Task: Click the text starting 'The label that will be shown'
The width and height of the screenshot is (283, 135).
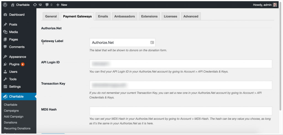Action: tap(128, 50)
